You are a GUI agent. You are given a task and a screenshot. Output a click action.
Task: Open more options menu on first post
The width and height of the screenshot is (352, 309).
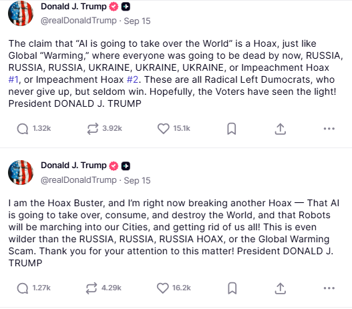pos(329,129)
